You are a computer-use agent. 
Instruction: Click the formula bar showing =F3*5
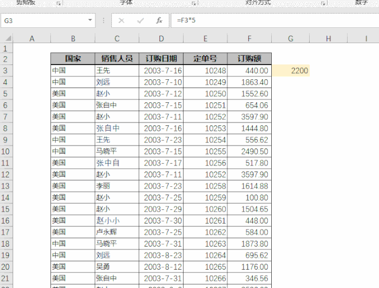coord(275,21)
